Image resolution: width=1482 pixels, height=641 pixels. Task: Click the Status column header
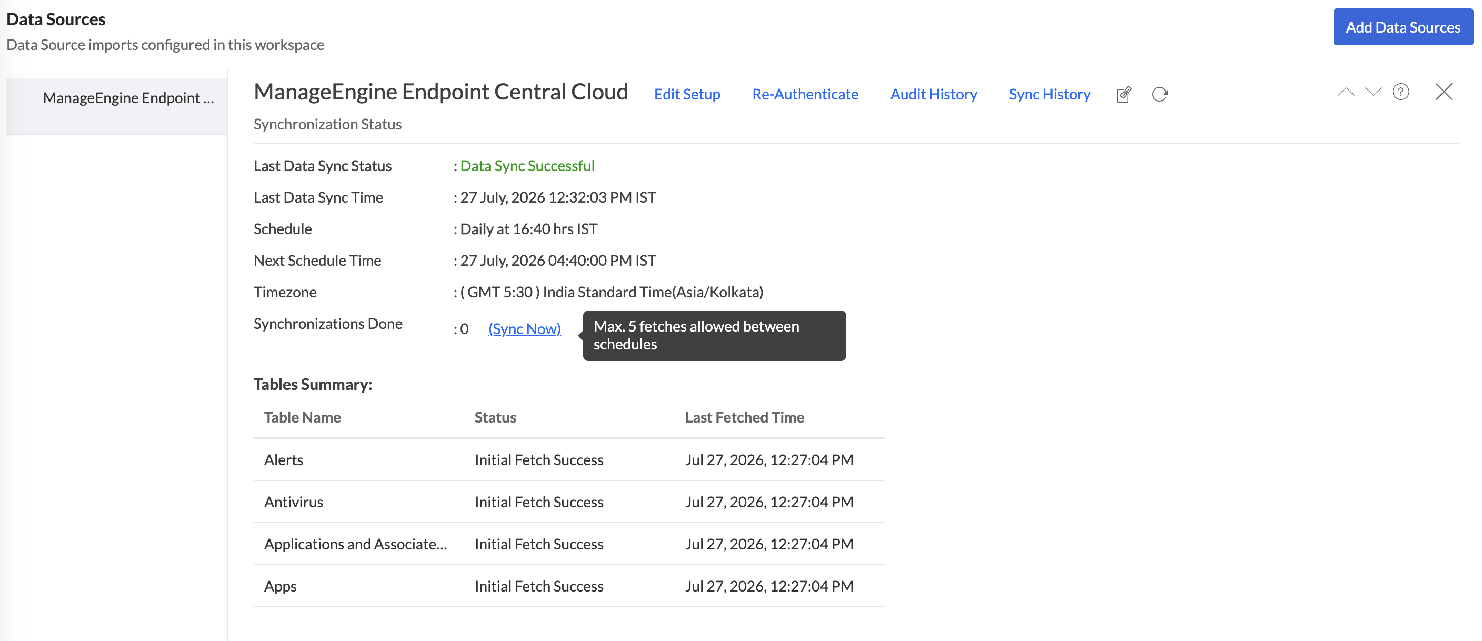(x=495, y=417)
